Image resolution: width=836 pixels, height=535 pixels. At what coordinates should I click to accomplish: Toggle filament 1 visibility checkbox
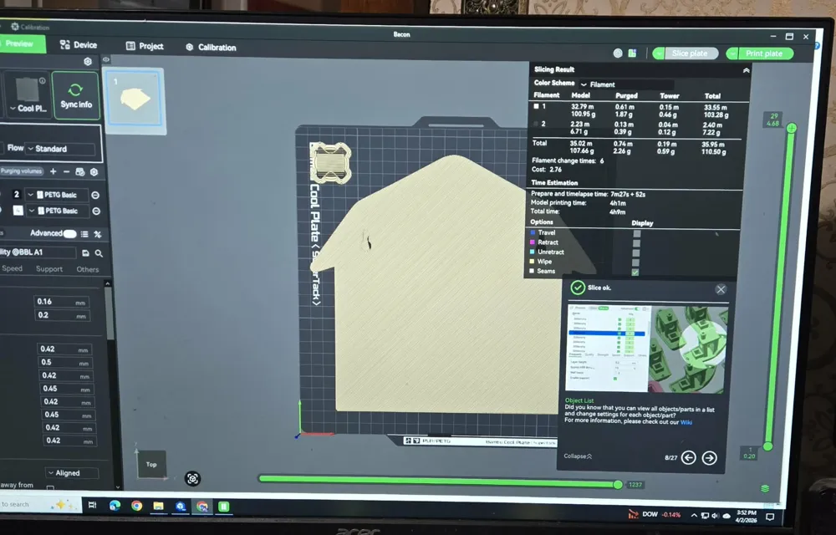[x=536, y=106]
